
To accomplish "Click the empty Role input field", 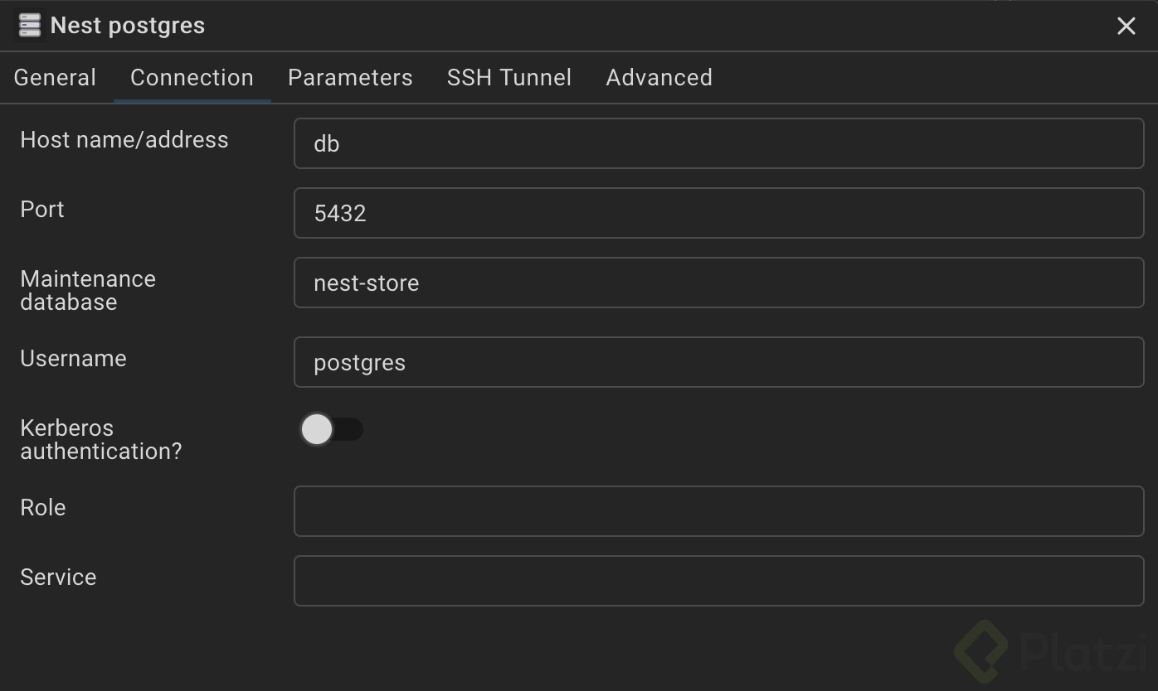I will click(x=718, y=511).
